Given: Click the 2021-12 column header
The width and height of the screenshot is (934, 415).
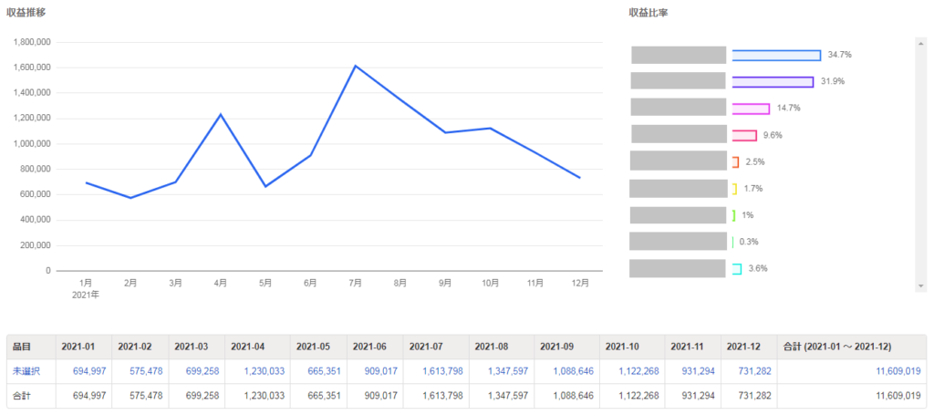Looking at the screenshot, I should pos(750,348).
